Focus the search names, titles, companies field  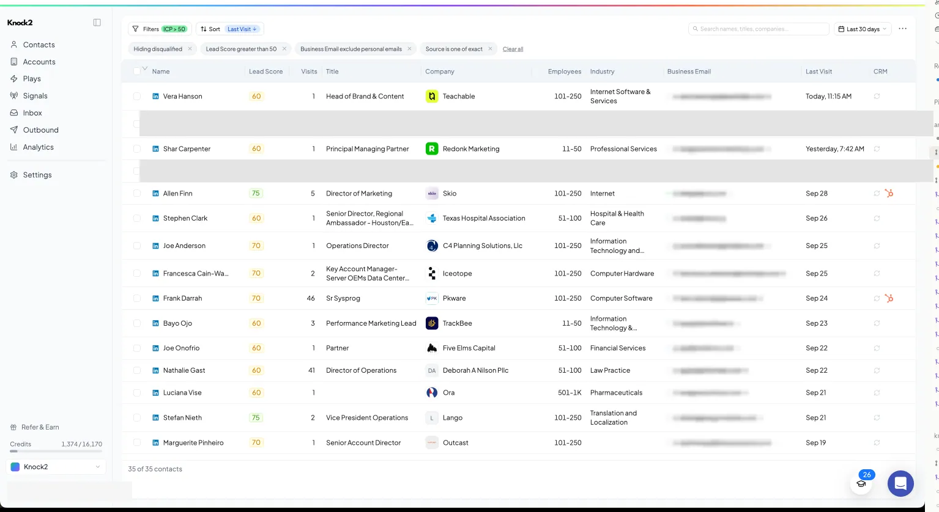[759, 29]
